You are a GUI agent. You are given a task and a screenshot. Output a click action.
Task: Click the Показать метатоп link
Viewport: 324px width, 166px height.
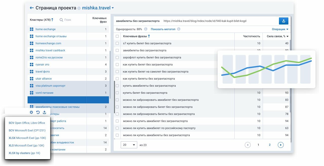[x=163, y=29]
